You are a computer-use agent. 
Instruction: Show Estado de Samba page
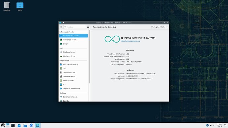click(73, 52)
